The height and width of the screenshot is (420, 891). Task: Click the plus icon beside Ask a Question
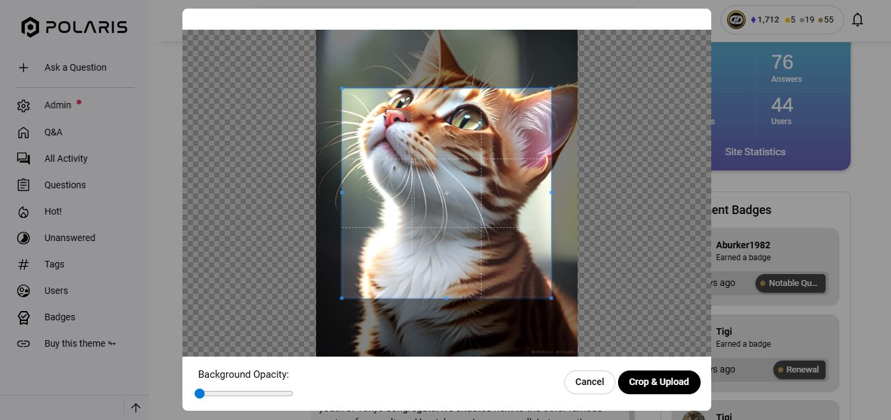pos(23,67)
